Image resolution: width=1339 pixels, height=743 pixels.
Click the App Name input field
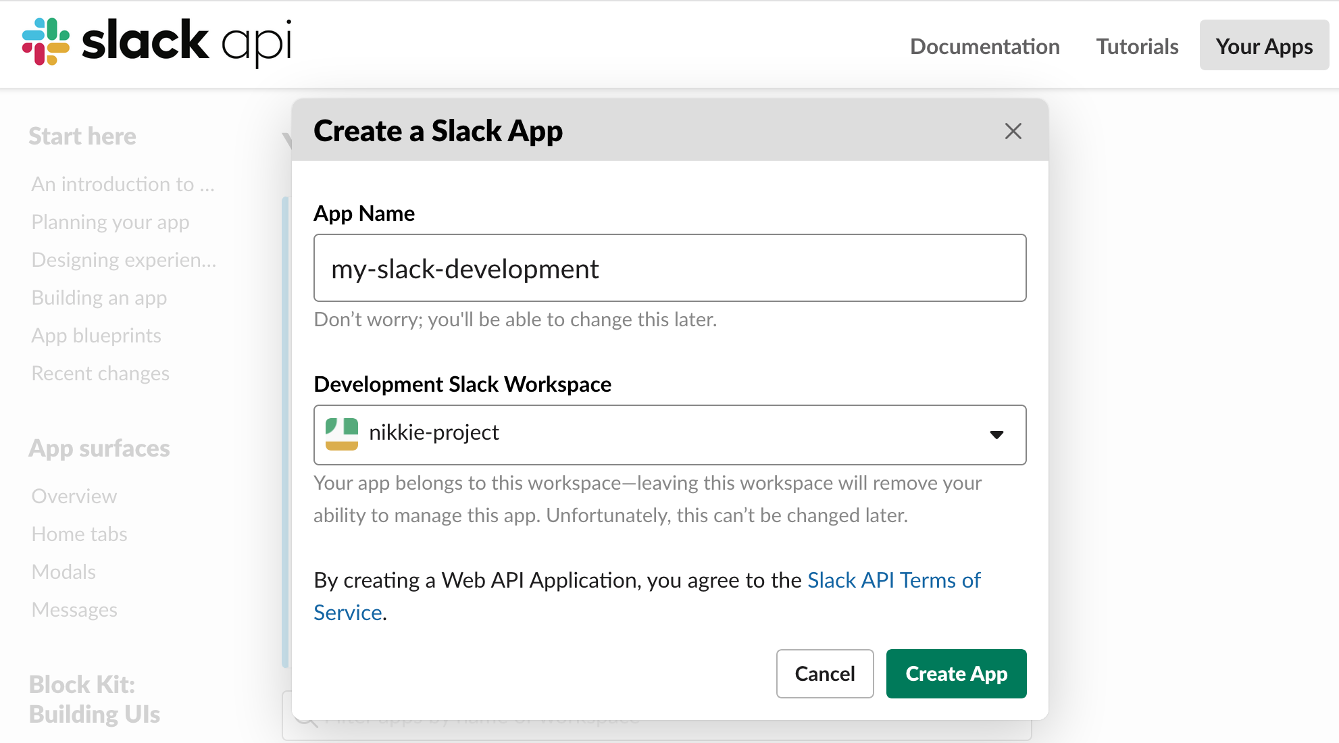click(669, 268)
